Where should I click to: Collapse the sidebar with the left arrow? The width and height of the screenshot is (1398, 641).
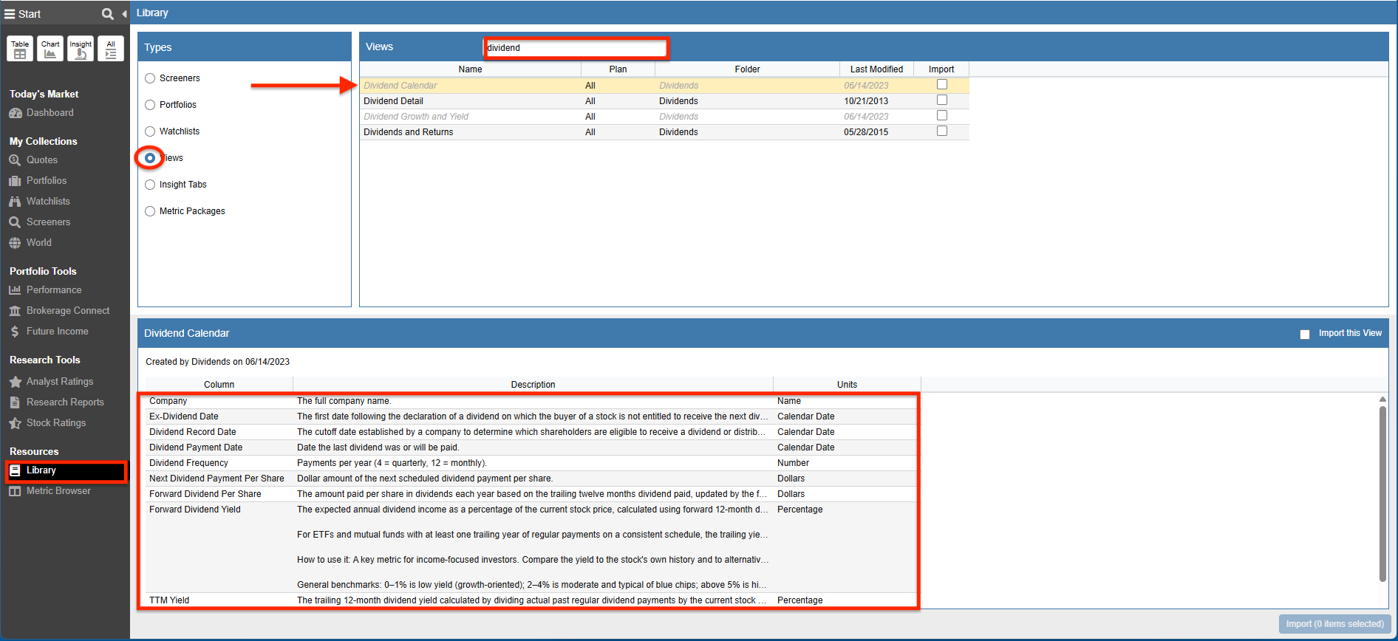point(124,14)
